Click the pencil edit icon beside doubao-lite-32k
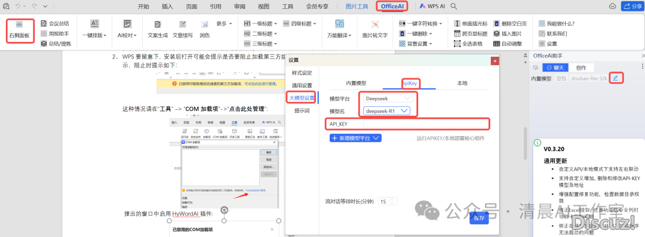This screenshot has width=645, height=237. pos(615,78)
